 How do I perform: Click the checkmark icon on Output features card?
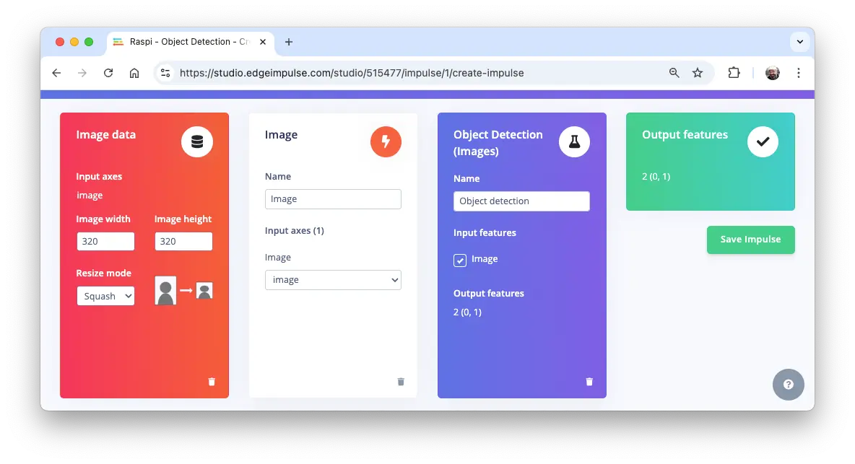click(763, 141)
